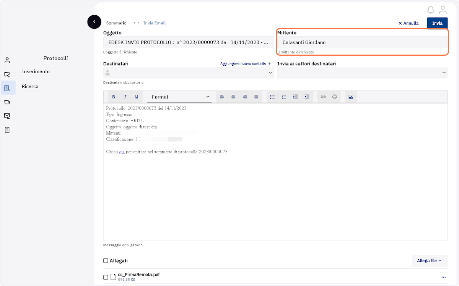
Task: Justify the message text
Action: click(x=256, y=97)
